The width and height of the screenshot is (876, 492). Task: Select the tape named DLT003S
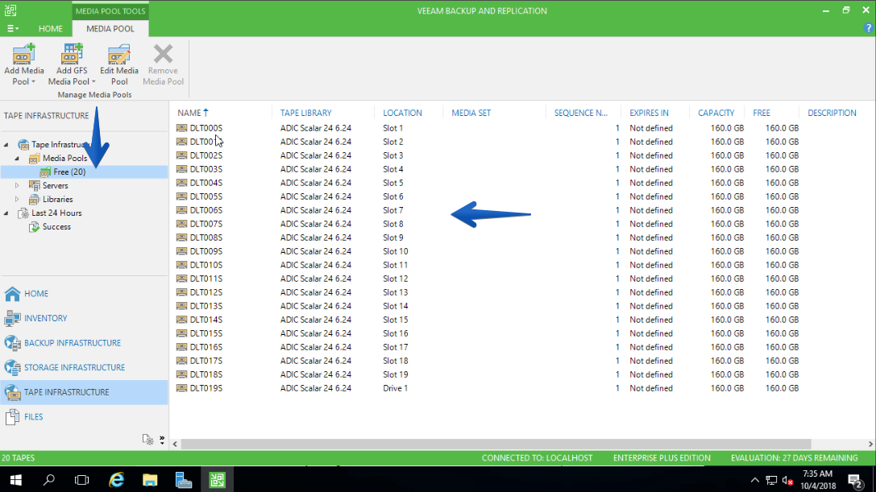206,169
